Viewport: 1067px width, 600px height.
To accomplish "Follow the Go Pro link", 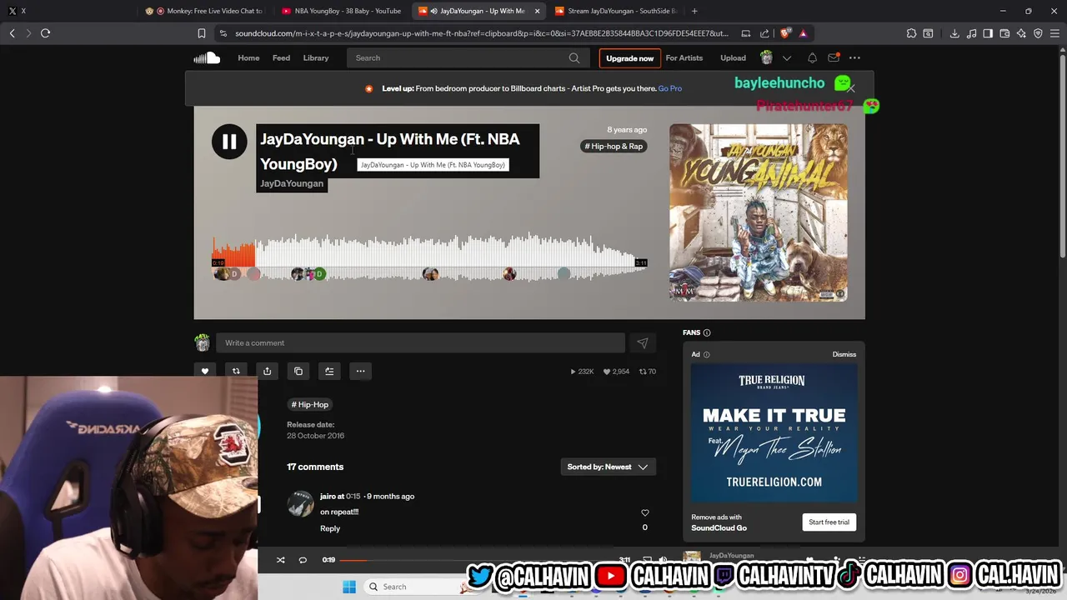I will coord(670,88).
